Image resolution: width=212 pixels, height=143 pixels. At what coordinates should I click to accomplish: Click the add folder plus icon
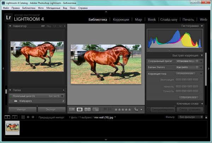[x=64, y=90]
